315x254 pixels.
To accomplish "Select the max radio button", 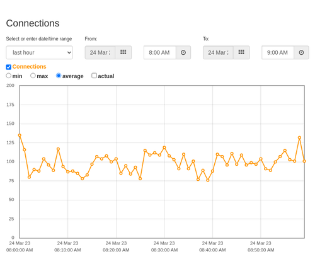I will 33,76.
